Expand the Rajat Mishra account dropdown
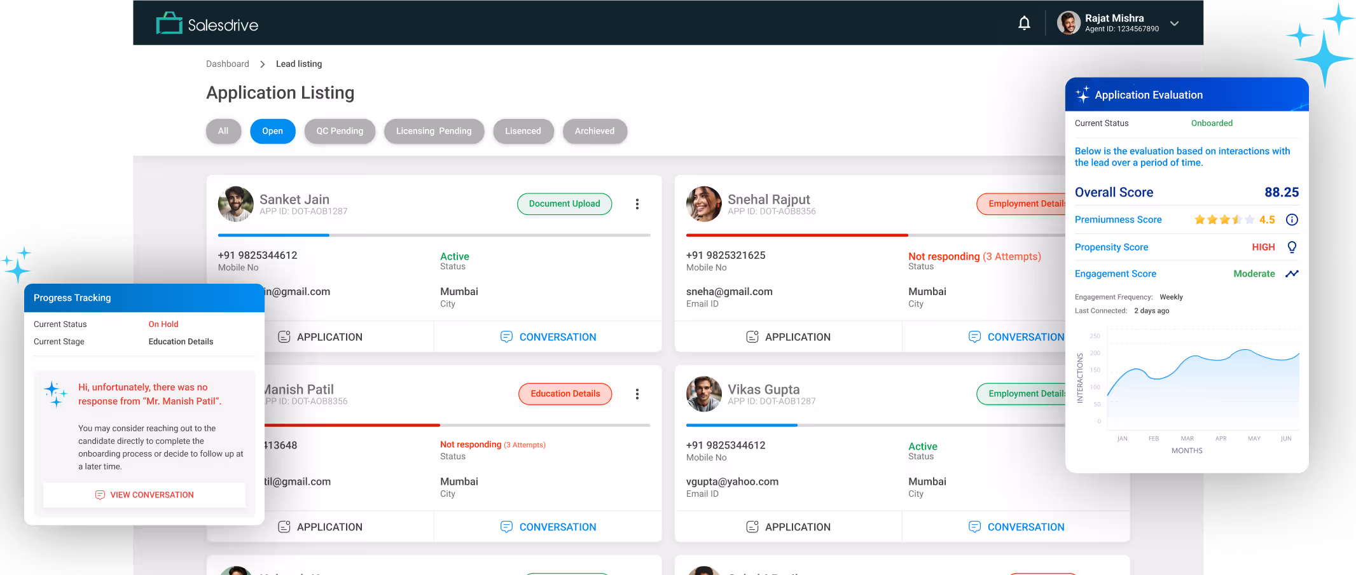 1174,24
